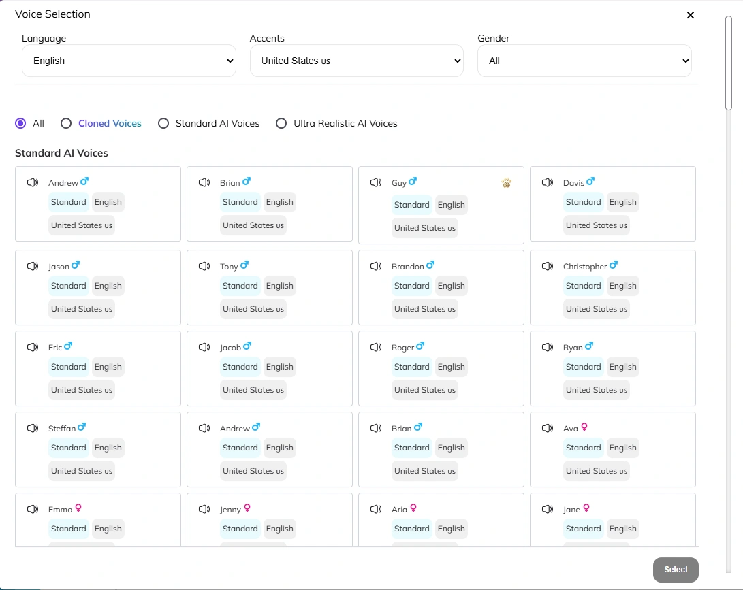Choose the Jane voice name
Image resolution: width=743 pixels, height=590 pixels.
click(x=571, y=510)
